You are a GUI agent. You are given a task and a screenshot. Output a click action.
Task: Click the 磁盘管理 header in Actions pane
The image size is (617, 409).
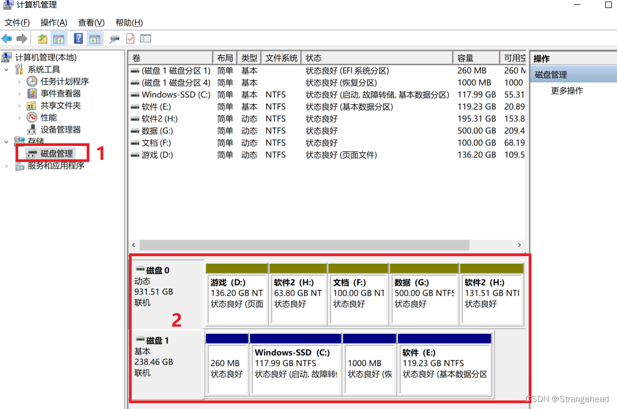coord(574,75)
